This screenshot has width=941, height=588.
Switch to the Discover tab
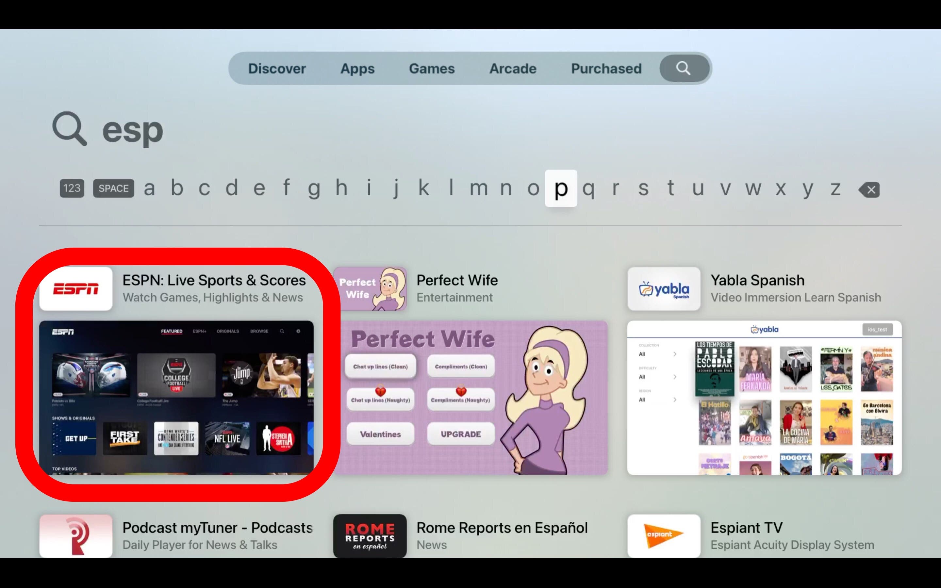[x=277, y=69]
